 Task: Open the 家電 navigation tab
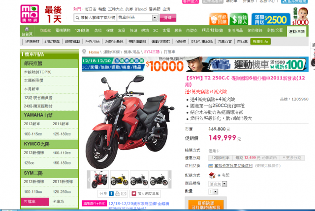[x=166, y=30]
